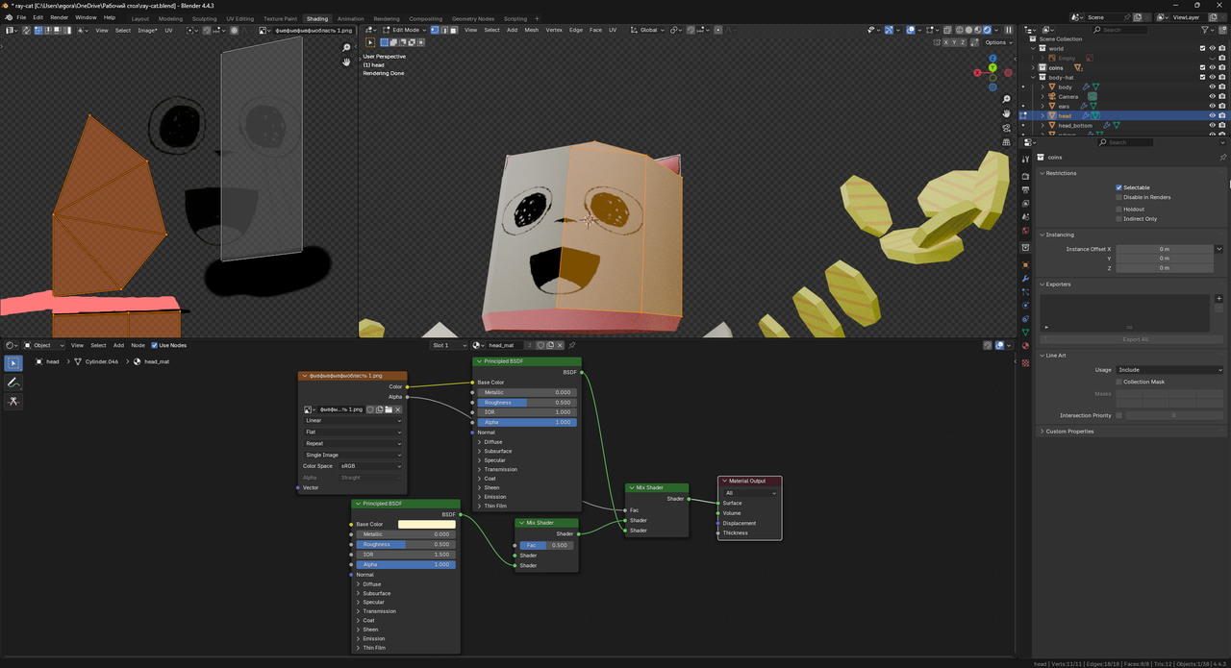The image size is (1231, 668).
Task: Hide the body object in outliner
Action: [x=1212, y=87]
